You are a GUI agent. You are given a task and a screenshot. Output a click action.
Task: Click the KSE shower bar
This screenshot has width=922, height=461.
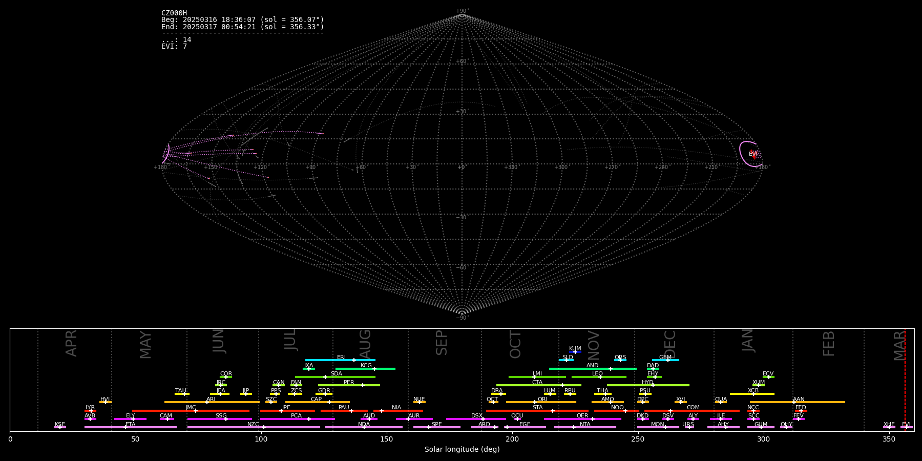point(60,427)
